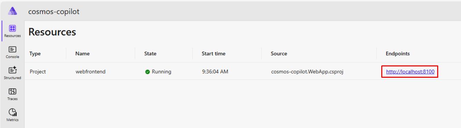Open the Console logs page

(12, 52)
